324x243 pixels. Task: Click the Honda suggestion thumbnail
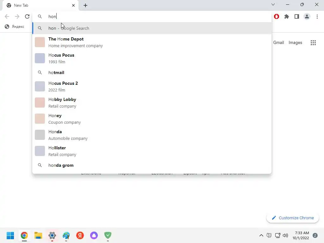coord(40,135)
